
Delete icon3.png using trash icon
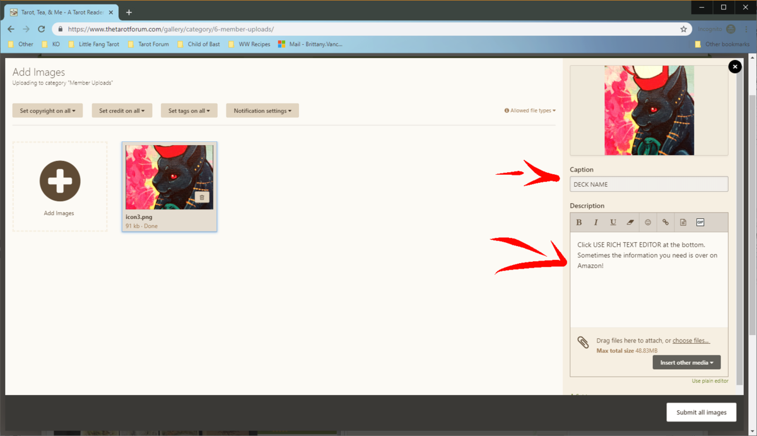tap(202, 197)
